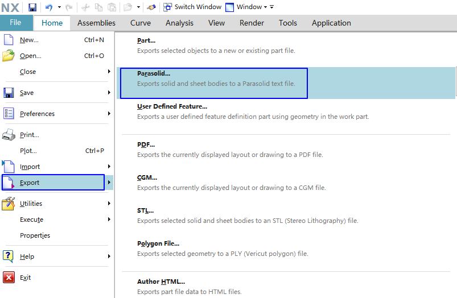Switch to the Home tab
Viewport: 457px width, 298px height.
(x=52, y=23)
